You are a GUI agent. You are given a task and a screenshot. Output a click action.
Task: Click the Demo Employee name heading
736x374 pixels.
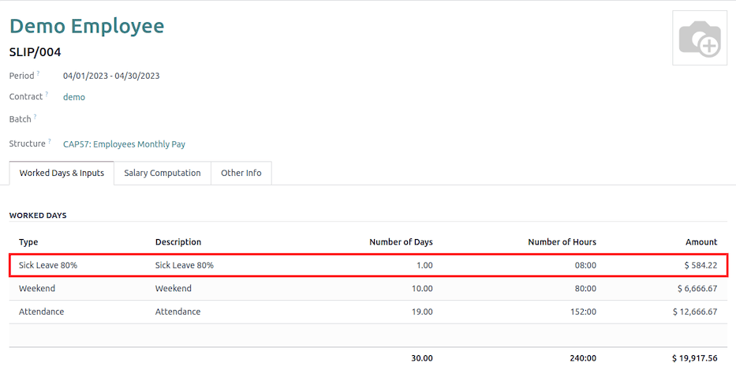(x=87, y=26)
